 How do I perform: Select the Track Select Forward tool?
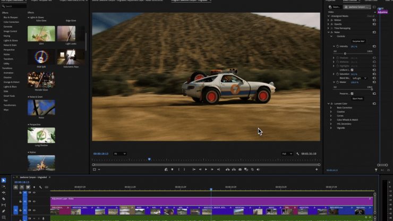click(4, 186)
